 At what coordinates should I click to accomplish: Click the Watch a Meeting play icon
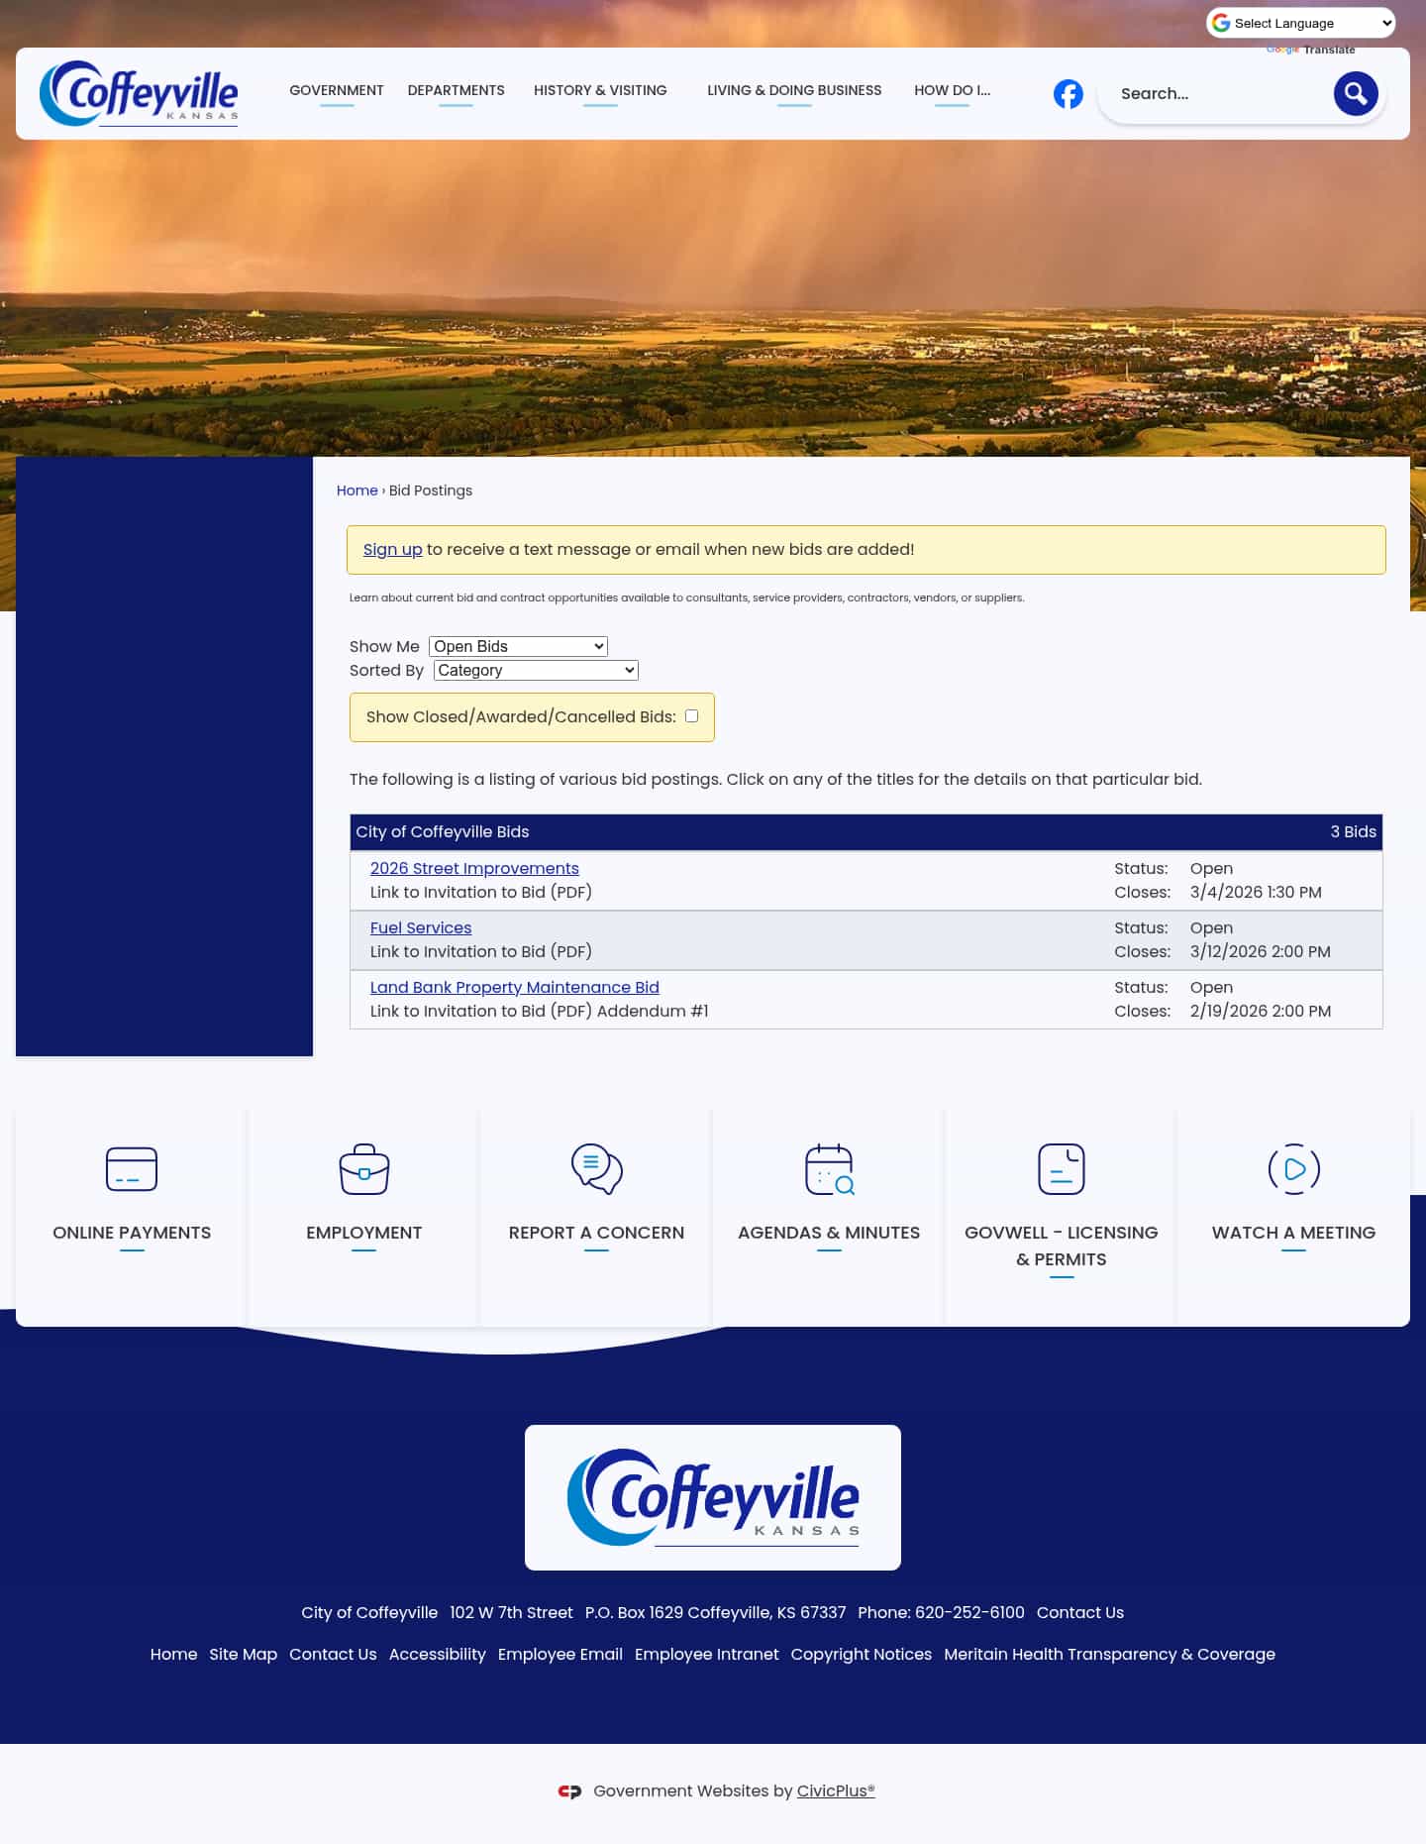coord(1294,1169)
